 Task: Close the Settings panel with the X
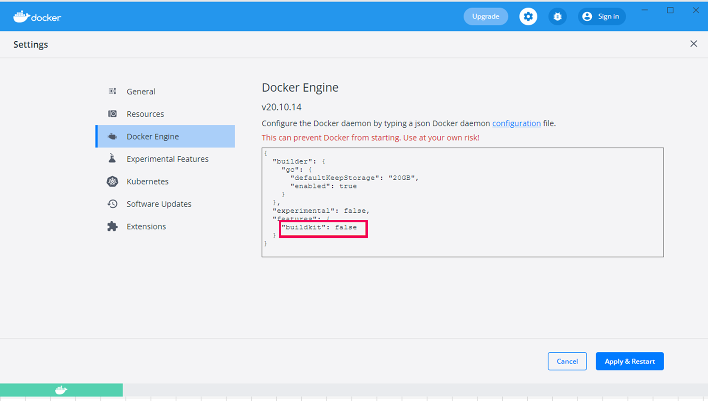pyautogui.click(x=694, y=44)
